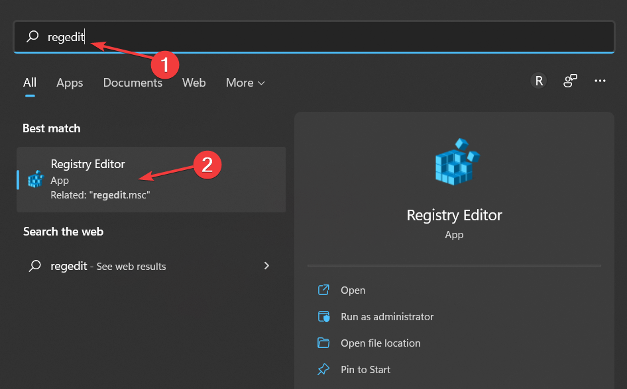Expand the More dropdown
The image size is (627, 389).
coord(245,83)
